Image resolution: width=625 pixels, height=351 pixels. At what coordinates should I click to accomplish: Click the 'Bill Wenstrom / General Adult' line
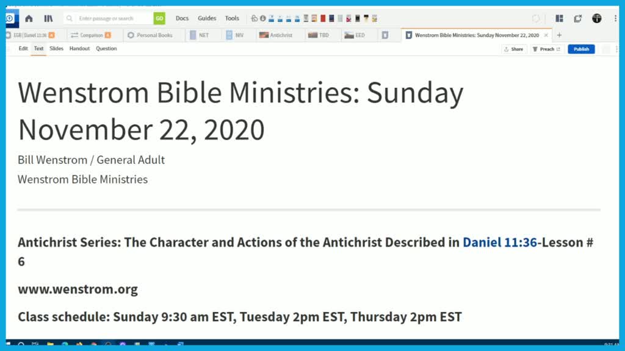(91, 160)
